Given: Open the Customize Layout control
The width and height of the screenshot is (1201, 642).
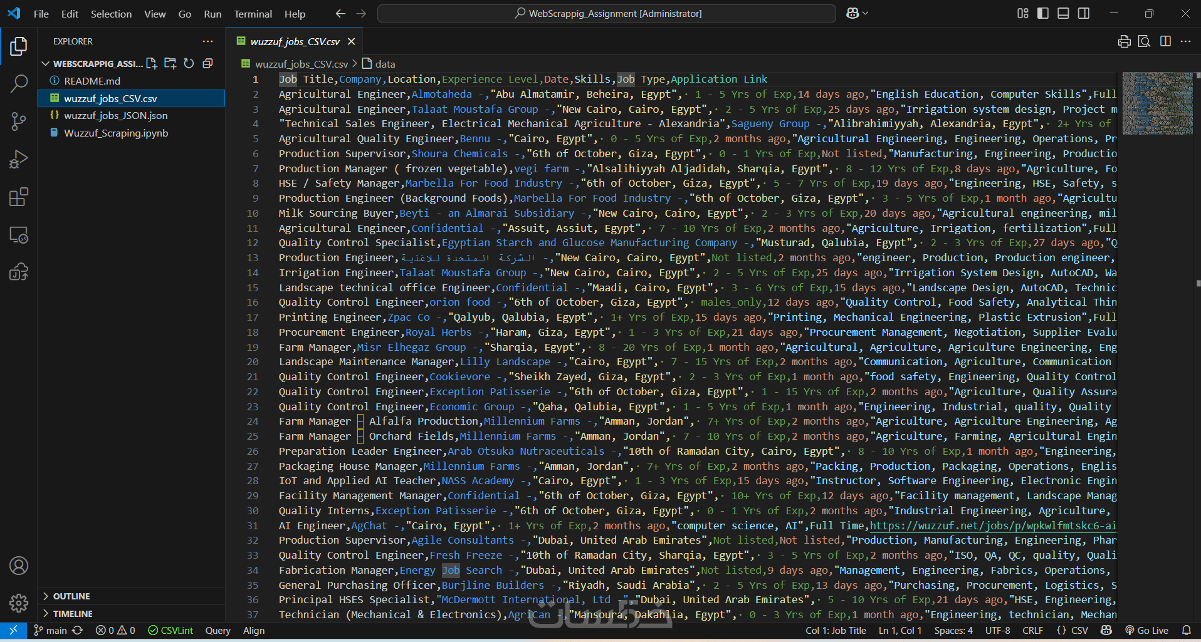Looking at the screenshot, I should 1023,13.
